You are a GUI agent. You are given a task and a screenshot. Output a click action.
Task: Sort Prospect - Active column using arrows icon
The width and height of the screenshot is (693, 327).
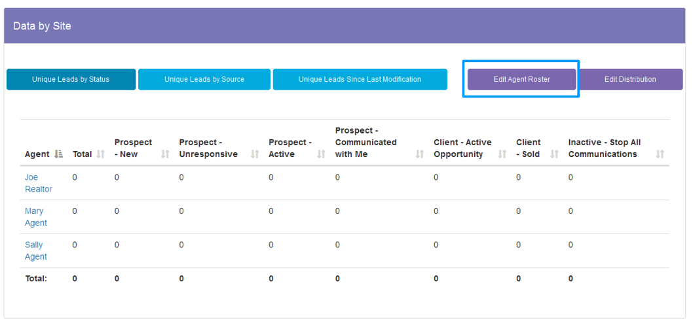[321, 154]
